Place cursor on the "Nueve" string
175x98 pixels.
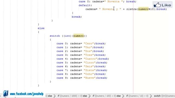[90, 78]
